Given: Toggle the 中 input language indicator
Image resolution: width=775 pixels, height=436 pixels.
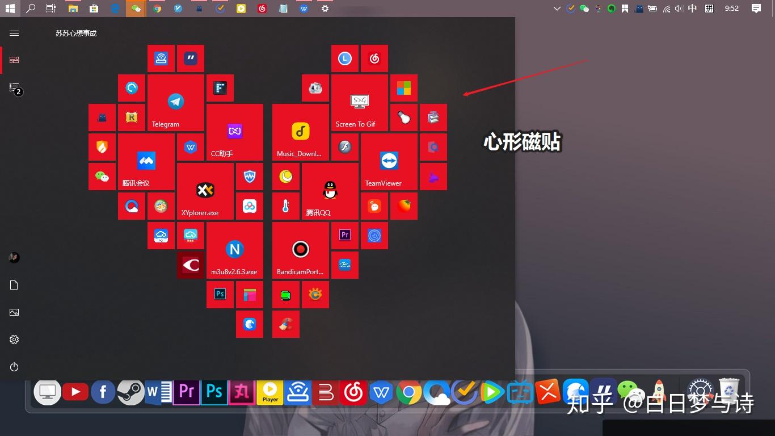Looking at the screenshot, I should point(692,9).
